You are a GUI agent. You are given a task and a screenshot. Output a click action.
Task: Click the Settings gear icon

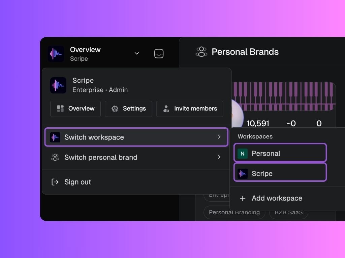[x=115, y=109]
